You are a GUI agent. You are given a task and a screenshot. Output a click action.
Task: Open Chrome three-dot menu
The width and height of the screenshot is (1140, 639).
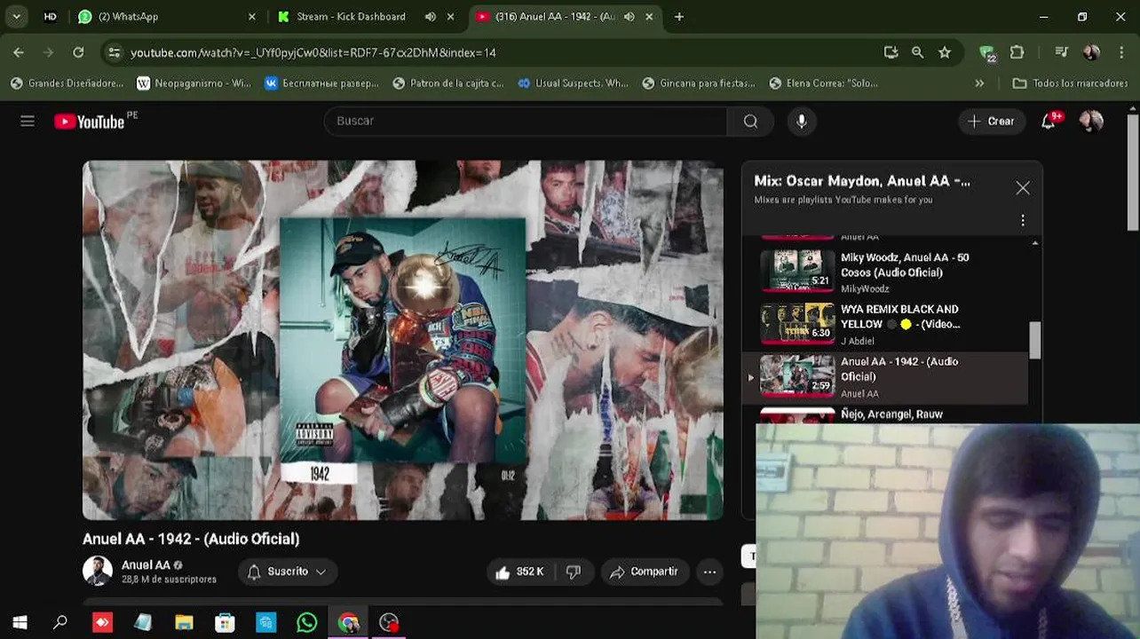coord(1120,52)
